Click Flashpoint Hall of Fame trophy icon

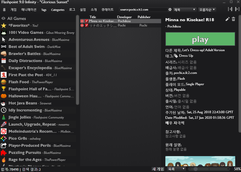[4, 89]
